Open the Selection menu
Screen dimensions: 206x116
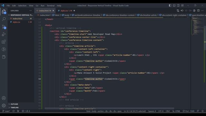pyautogui.click(x=22, y=5)
